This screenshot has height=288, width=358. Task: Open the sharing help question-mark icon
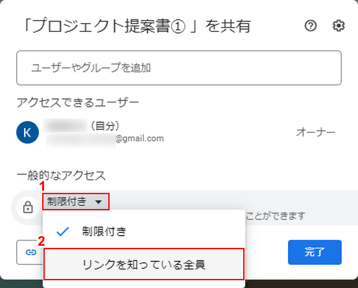coord(311,26)
